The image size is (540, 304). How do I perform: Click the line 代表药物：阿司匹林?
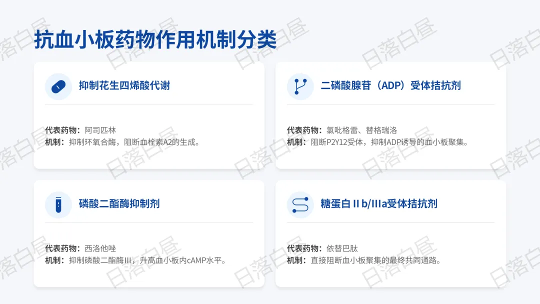[80, 130]
